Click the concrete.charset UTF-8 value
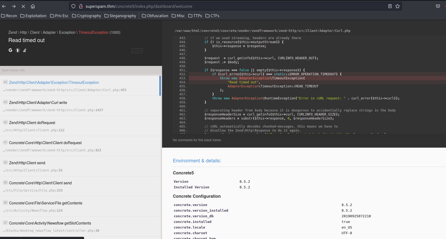Screen dimensions: 446x239 347,233
